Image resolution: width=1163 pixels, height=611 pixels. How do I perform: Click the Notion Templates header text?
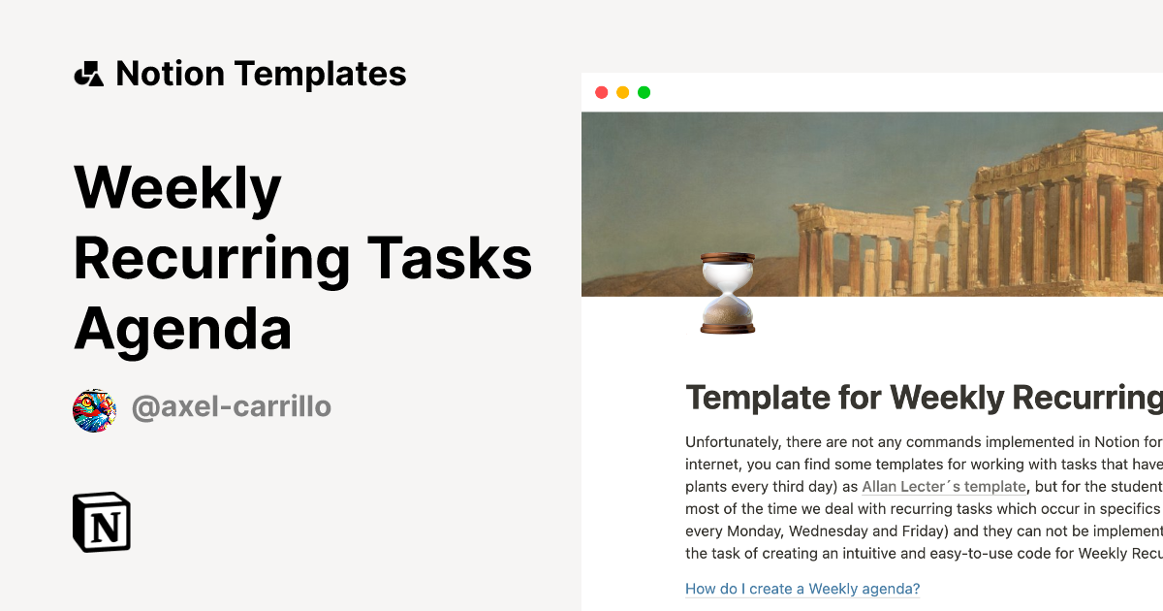point(262,73)
